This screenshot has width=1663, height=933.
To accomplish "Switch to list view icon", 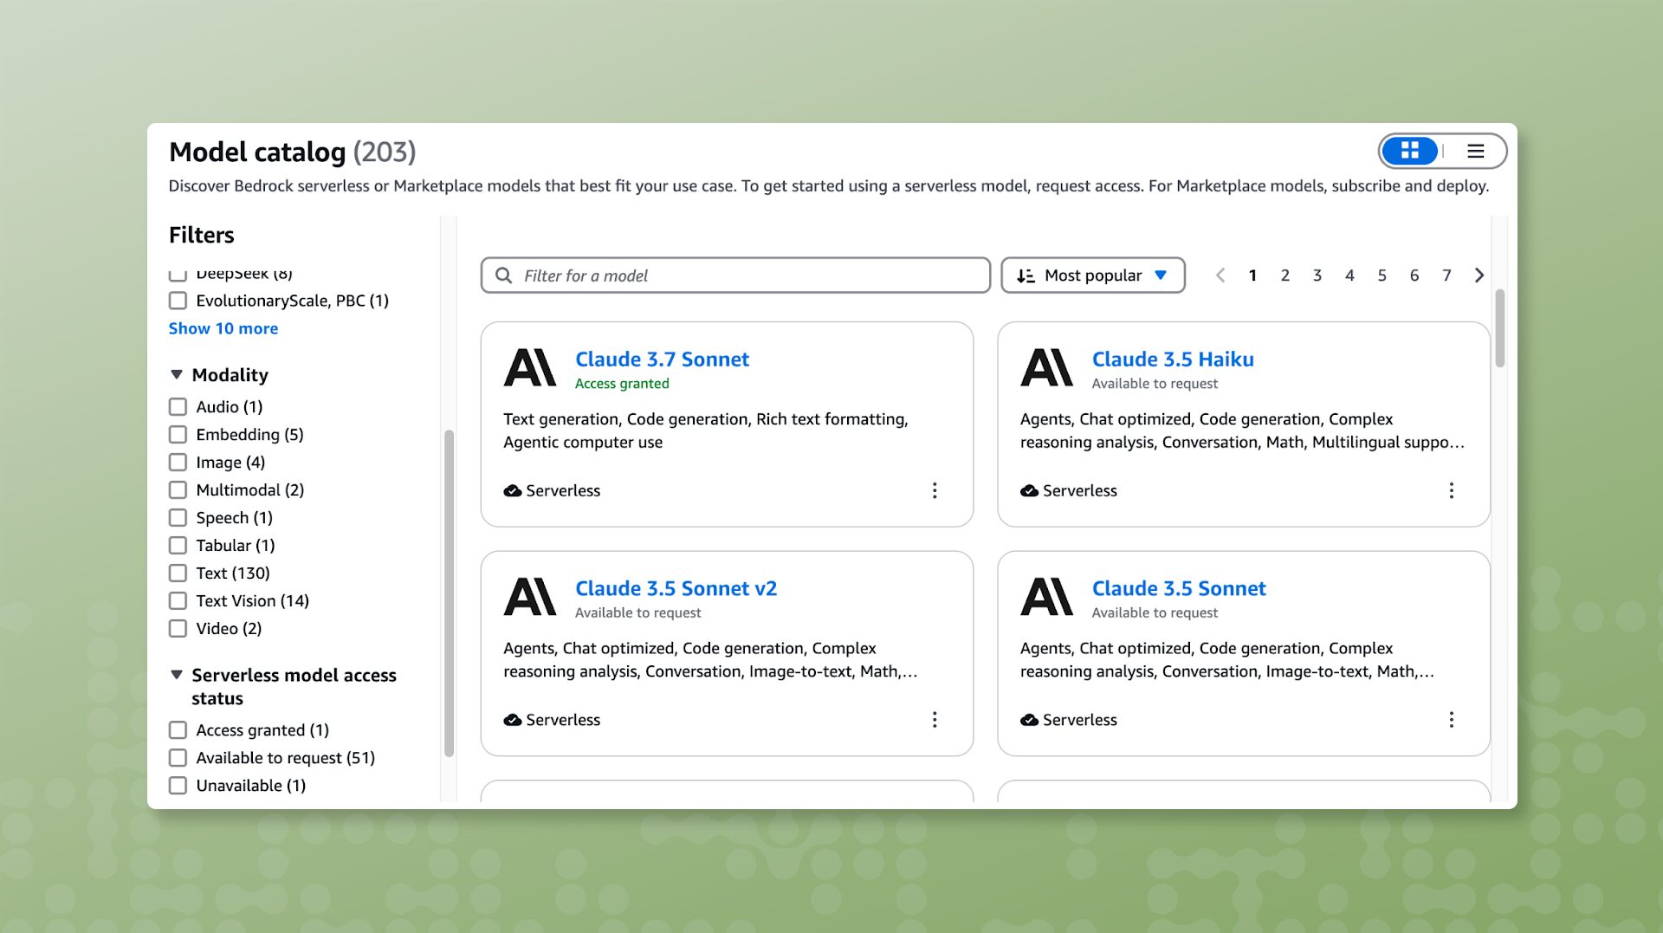I will point(1475,151).
